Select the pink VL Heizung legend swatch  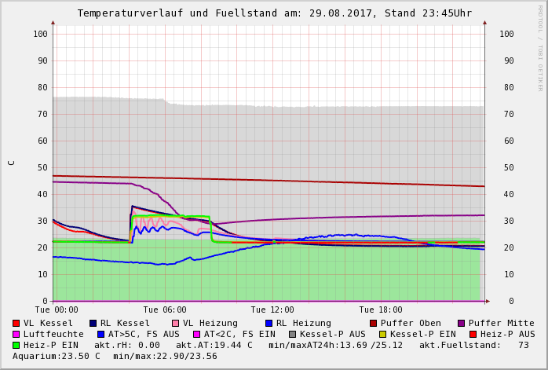coord(174,323)
